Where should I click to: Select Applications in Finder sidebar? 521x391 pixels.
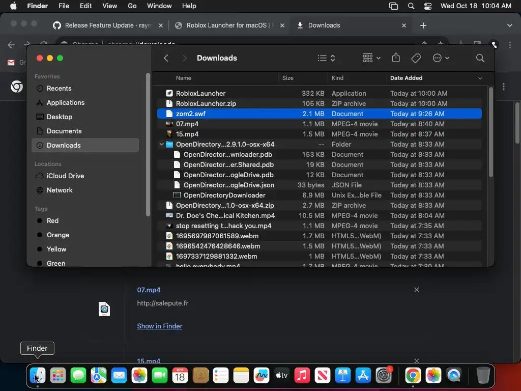85,103
